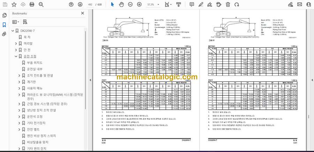Rotate the page view icon
The height and width of the screenshot is (152, 314).
tap(237, 5)
